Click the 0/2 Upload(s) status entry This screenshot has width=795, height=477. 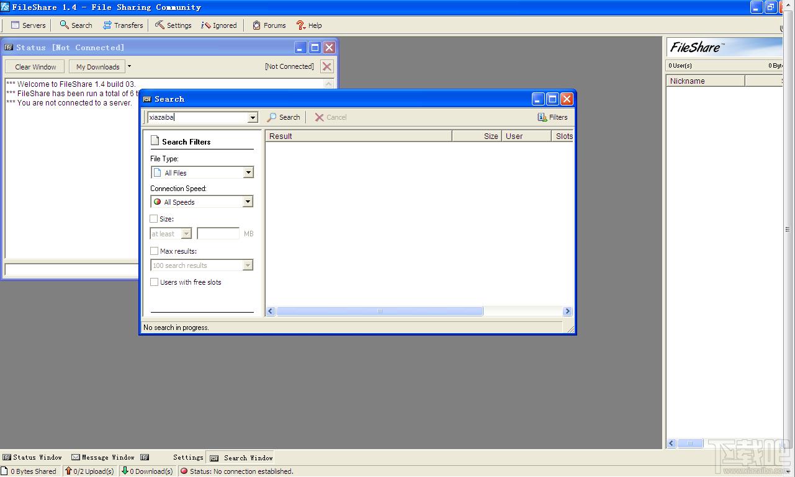pyautogui.click(x=90, y=471)
